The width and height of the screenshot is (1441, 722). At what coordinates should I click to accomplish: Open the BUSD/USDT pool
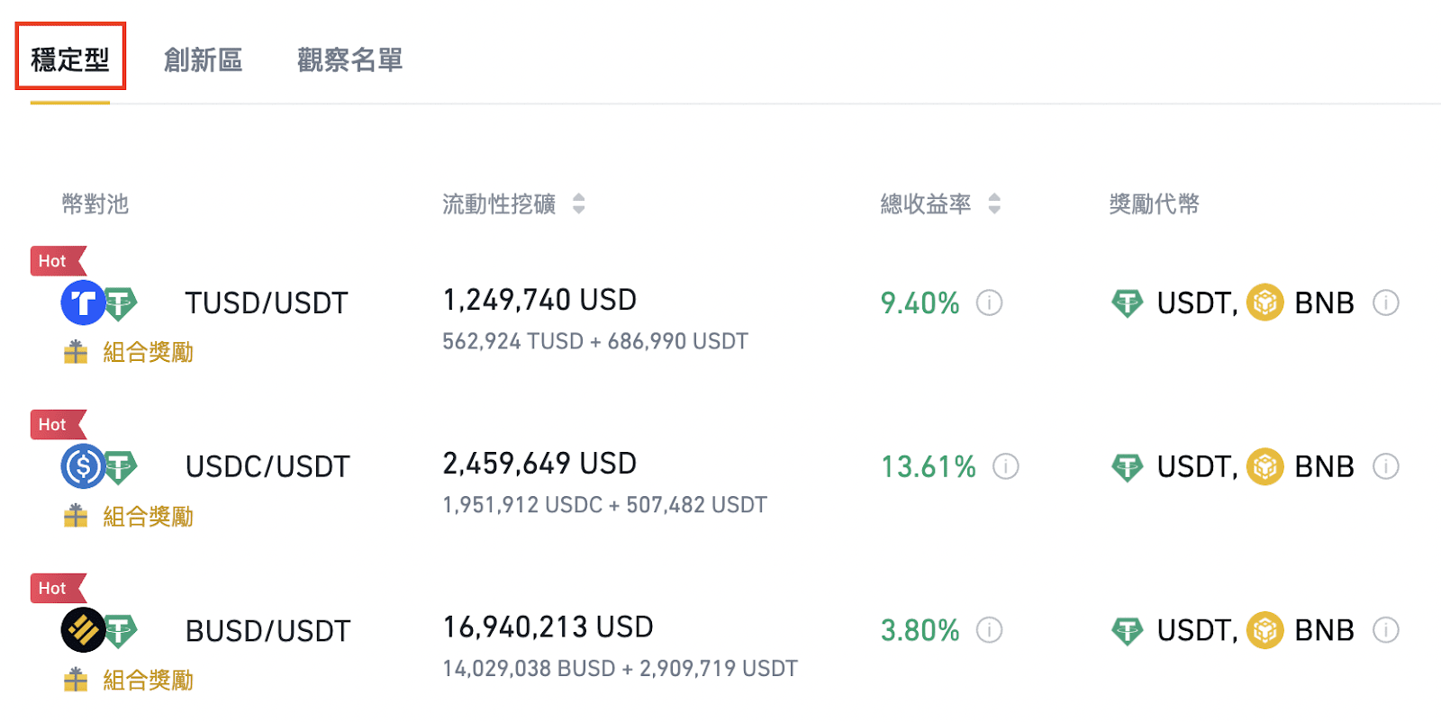[x=267, y=631]
